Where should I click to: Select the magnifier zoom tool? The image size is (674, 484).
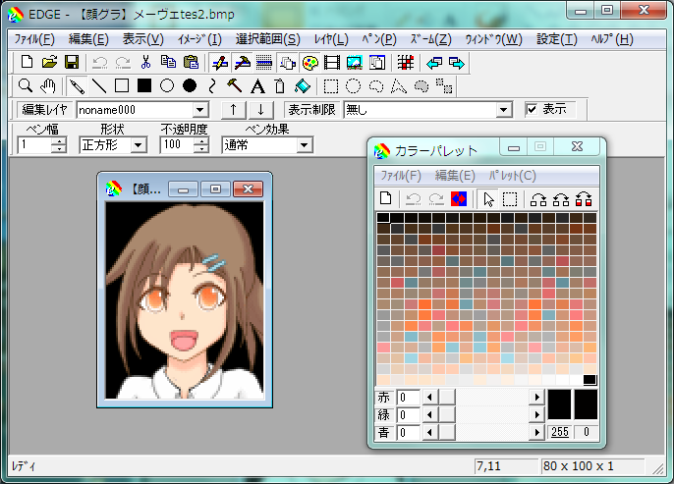(26, 85)
